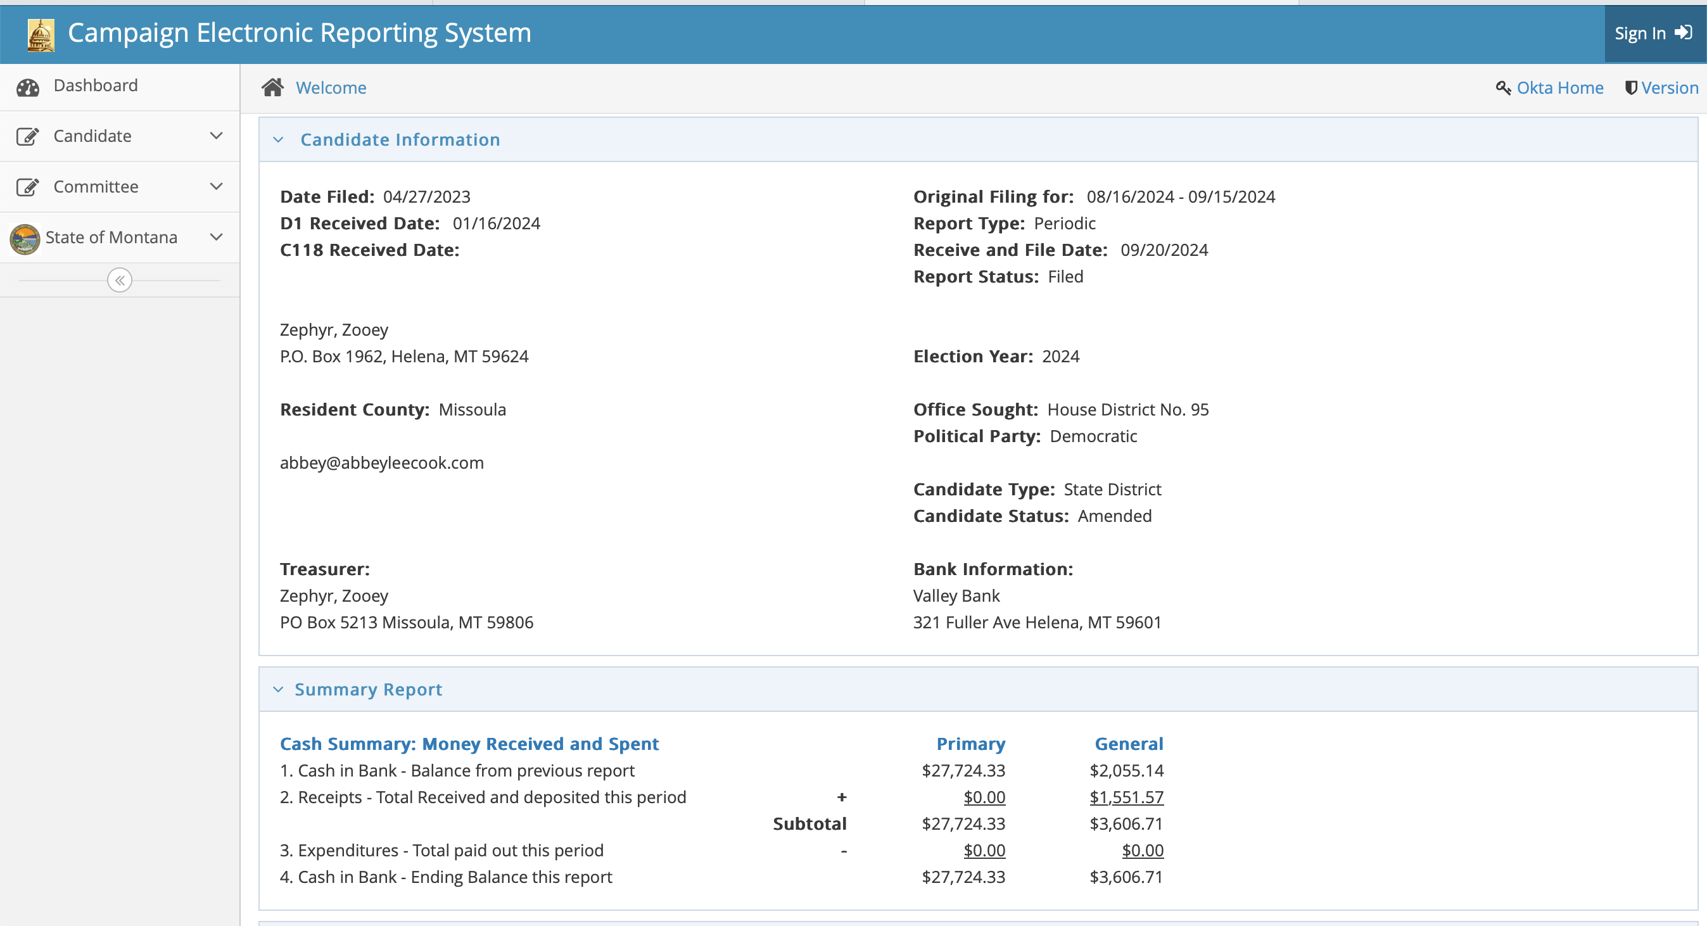
Task: Open General expenditures $0.00 link
Action: [x=1142, y=851]
